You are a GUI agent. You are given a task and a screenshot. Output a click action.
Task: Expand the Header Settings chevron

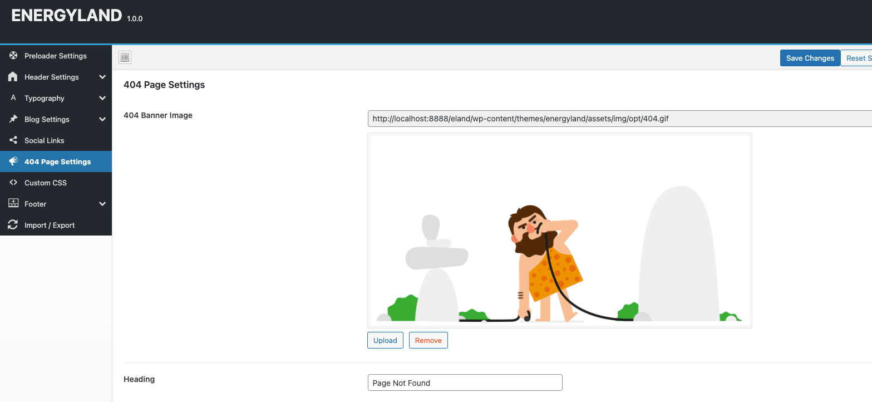coord(102,77)
